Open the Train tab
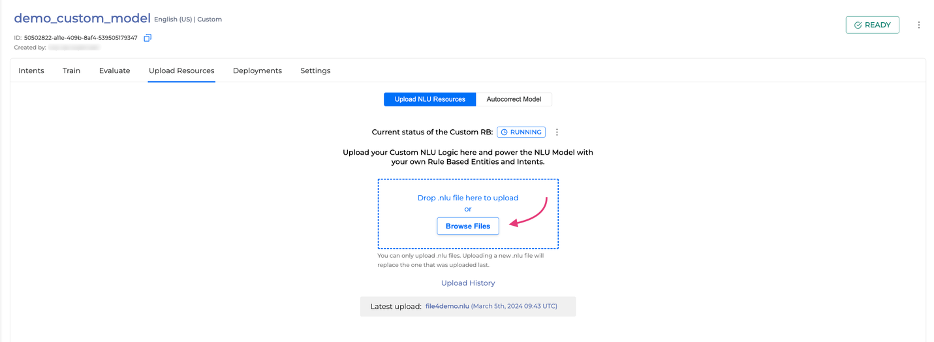Screen dimensions: 934x342 click(x=72, y=70)
